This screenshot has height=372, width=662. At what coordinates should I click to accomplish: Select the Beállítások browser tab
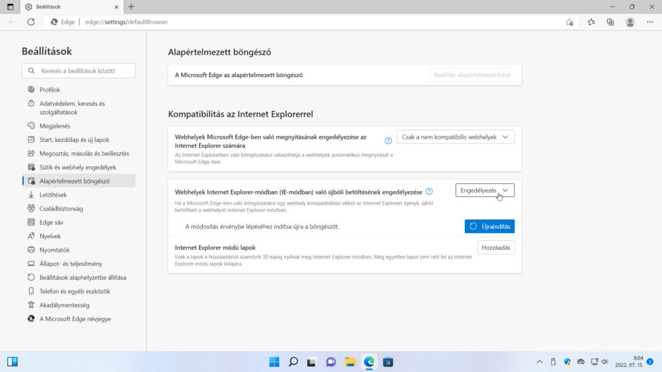coord(72,6)
